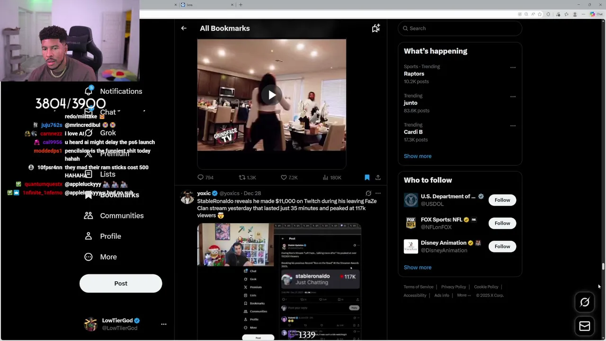Remove bookmark on the video post

[367, 178]
